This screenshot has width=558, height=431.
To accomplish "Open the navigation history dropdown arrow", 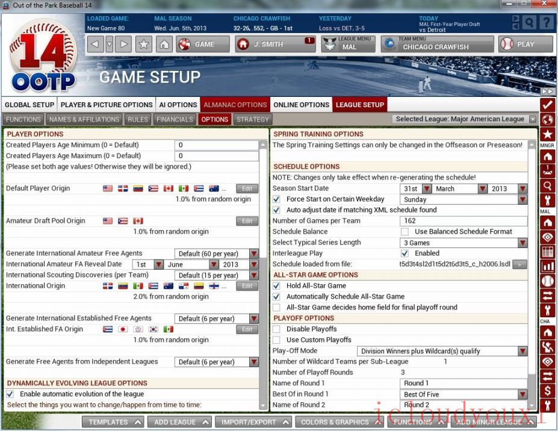I will pos(109,44).
